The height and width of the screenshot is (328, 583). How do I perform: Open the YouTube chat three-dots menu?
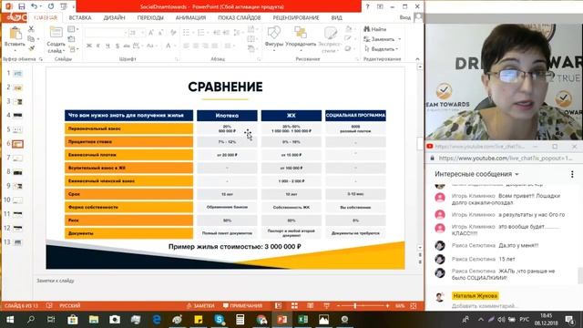point(572,174)
